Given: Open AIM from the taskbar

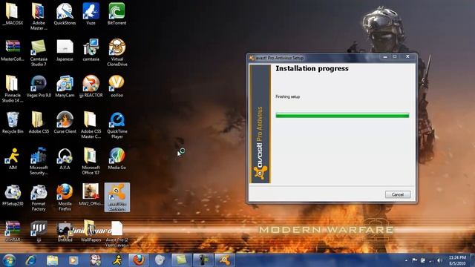Looking at the screenshot, I should point(117,260).
